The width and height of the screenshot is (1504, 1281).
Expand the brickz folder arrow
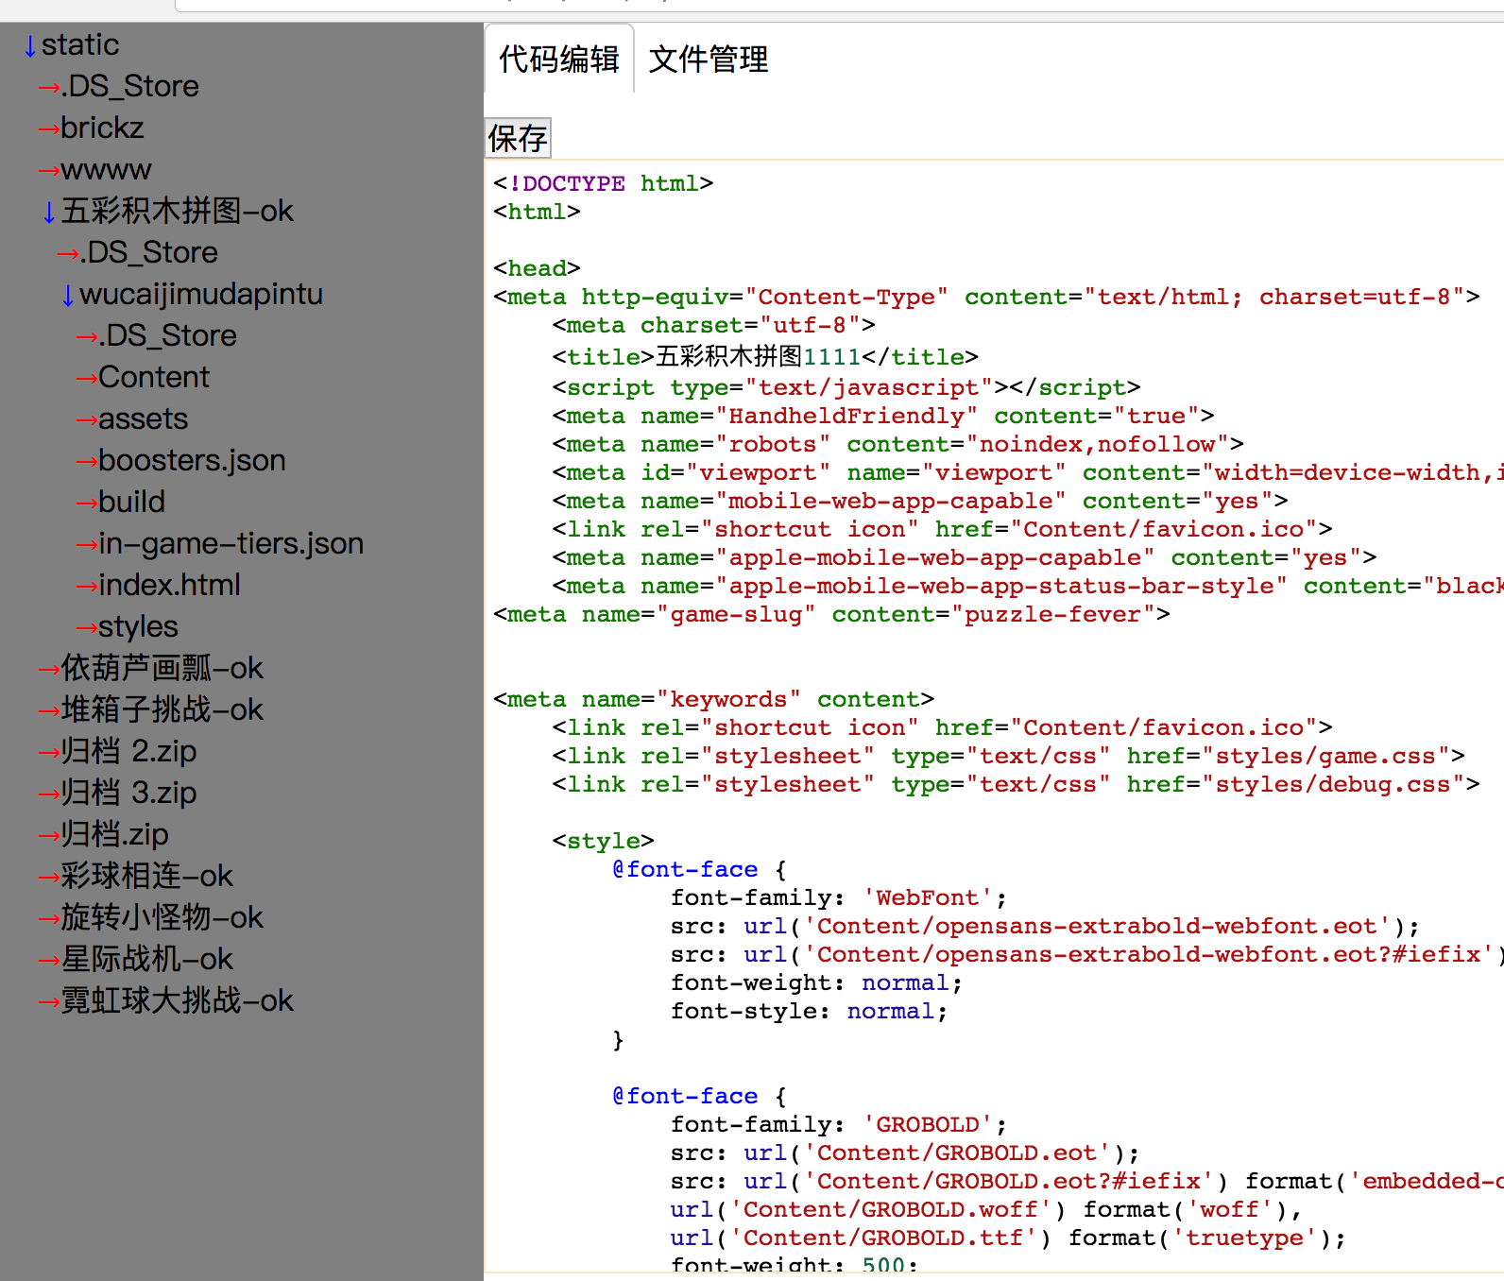pyautogui.click(x=49, y=128)
